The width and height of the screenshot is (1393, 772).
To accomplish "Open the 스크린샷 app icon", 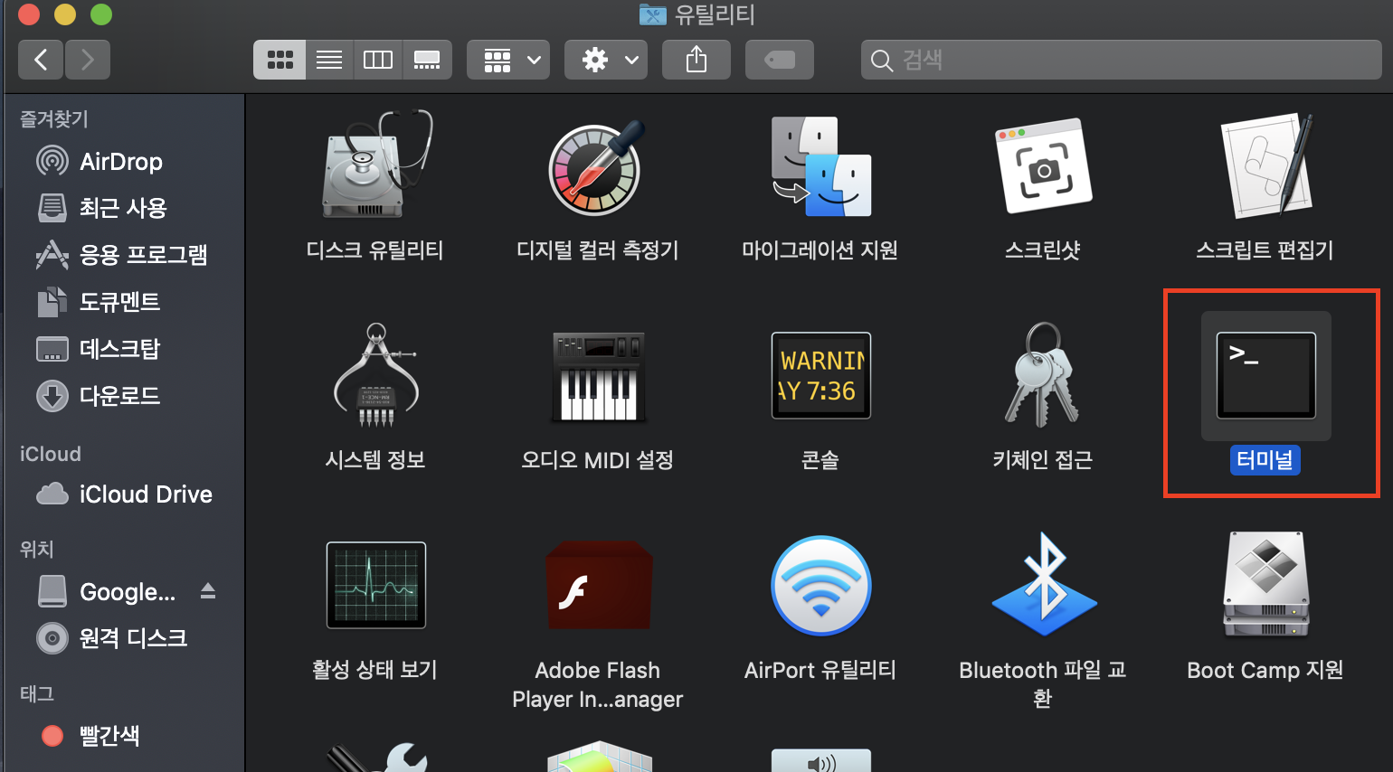I will 1043,165.
